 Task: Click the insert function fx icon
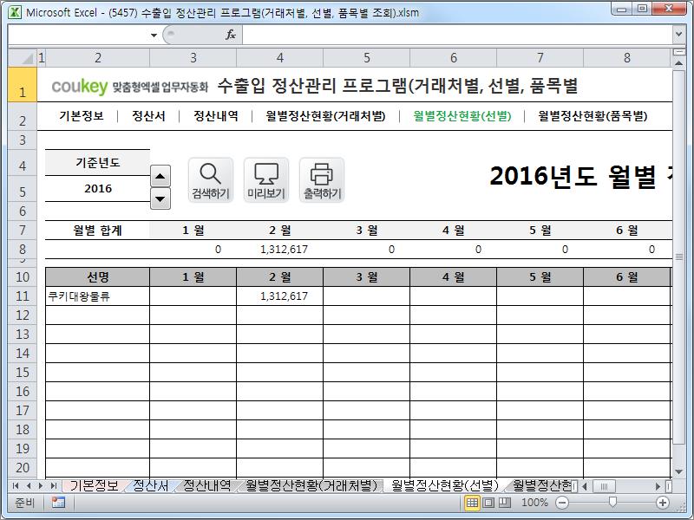231,35
